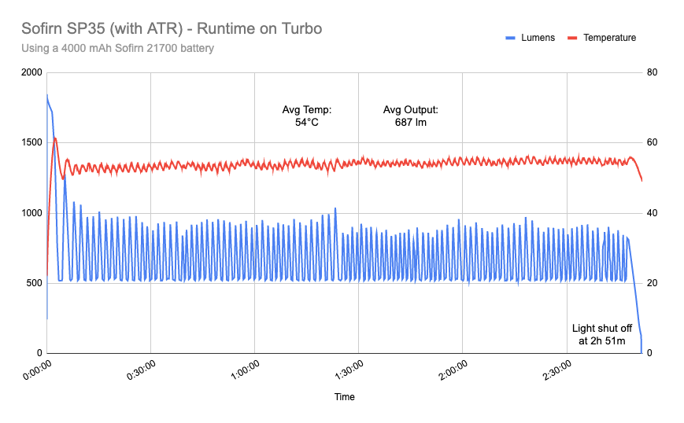Select the 'Temperature' legend label

coord(609,38)
